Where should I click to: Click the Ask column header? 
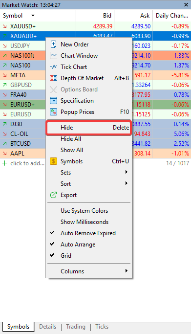point(133,16)
